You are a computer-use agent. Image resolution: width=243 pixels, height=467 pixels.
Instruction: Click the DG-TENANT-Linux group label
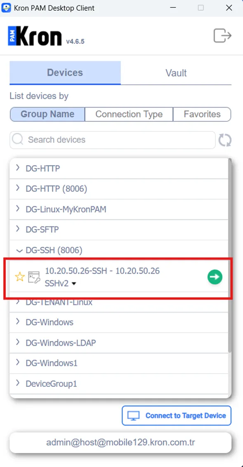59,302
